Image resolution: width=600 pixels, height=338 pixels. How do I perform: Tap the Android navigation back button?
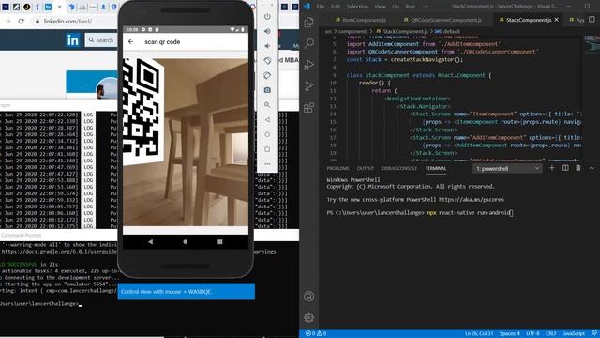(x=151, y=242)
